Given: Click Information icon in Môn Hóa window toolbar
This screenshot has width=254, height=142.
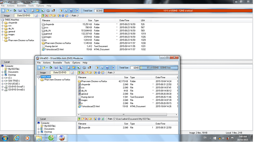Looking at the screenshot, I should pos(66,11).
